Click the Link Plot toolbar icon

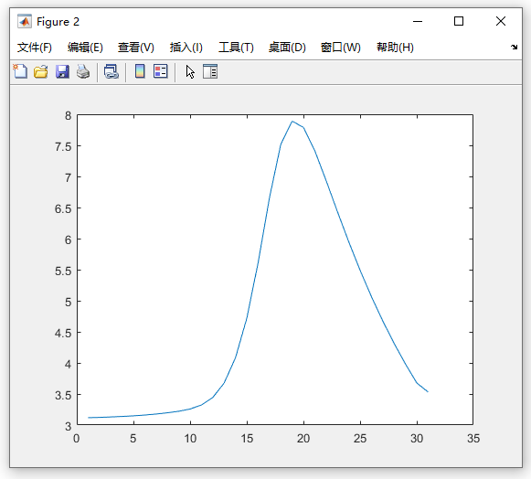pyautogui.click(x=112, y=72)
